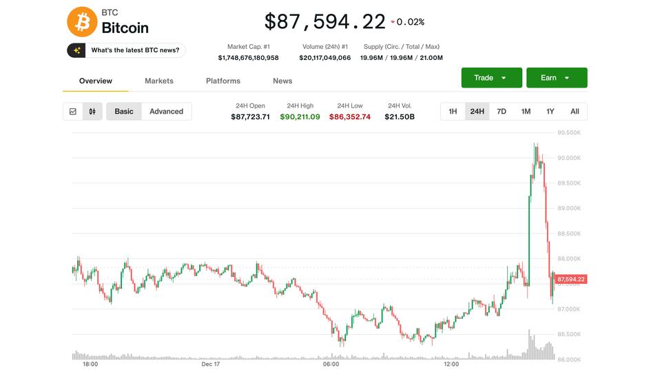Image resolution: width=651 pixels, height=372 pixels.
Task: Switch chart to 7D range
Action: [x=502, y=112]
